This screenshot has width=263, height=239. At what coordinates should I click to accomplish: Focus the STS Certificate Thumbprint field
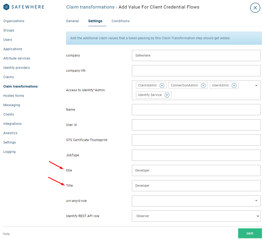click(196, 140)
